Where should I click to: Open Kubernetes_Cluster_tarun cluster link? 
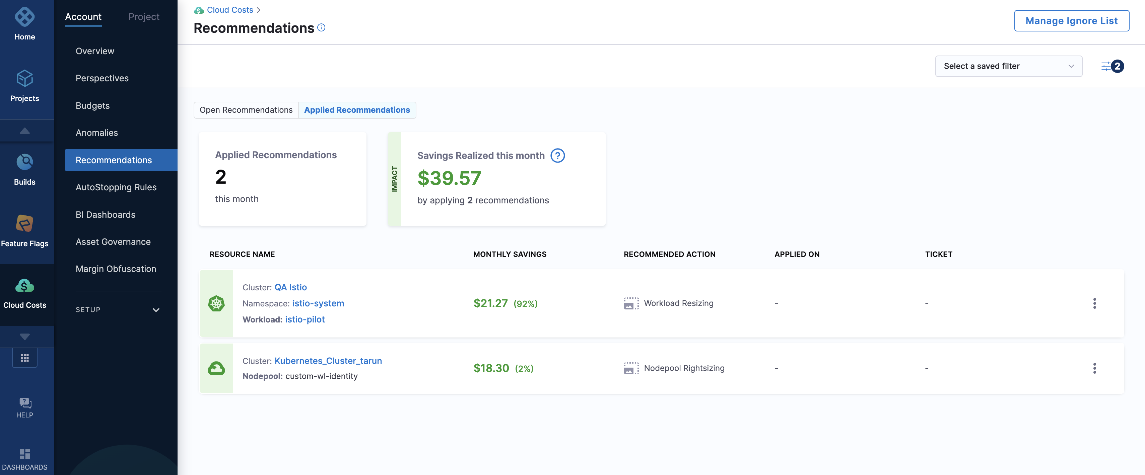pos(328,361)
